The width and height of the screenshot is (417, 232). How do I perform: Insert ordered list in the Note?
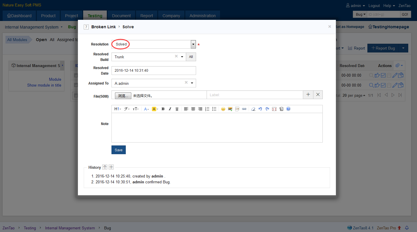pyautogui.click(x=207, y=109)
